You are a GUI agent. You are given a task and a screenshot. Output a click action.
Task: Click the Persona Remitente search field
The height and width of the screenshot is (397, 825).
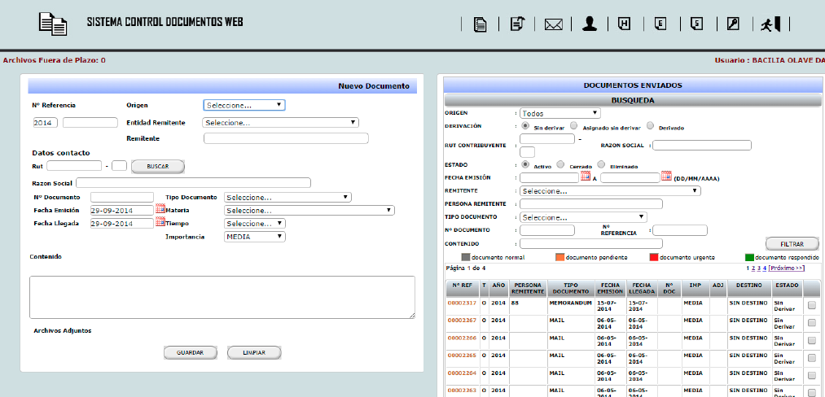[591, 204]
